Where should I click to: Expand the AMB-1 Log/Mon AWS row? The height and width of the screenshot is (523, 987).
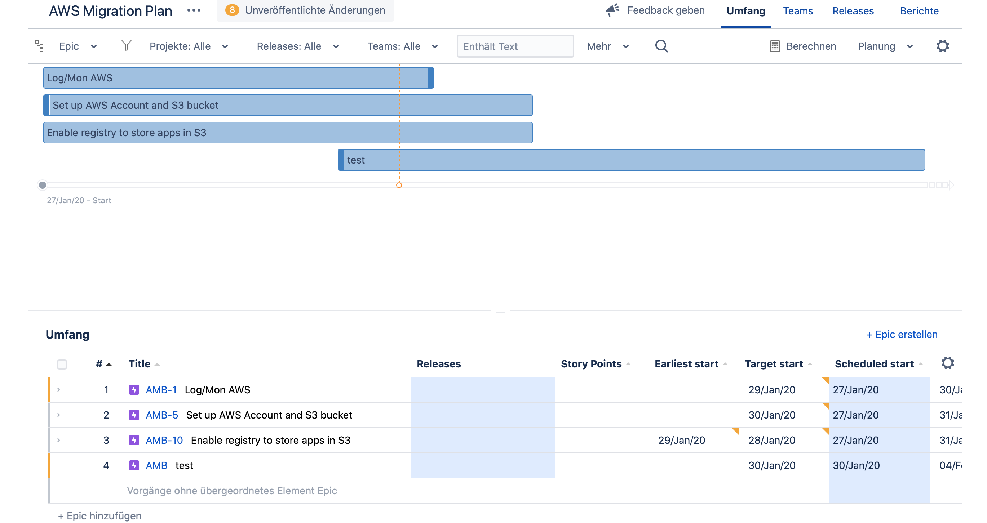(x=59, y=390)
